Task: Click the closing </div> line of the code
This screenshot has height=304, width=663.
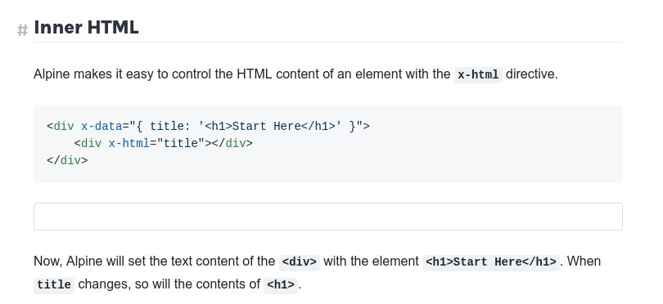Action: click(67, 160)
